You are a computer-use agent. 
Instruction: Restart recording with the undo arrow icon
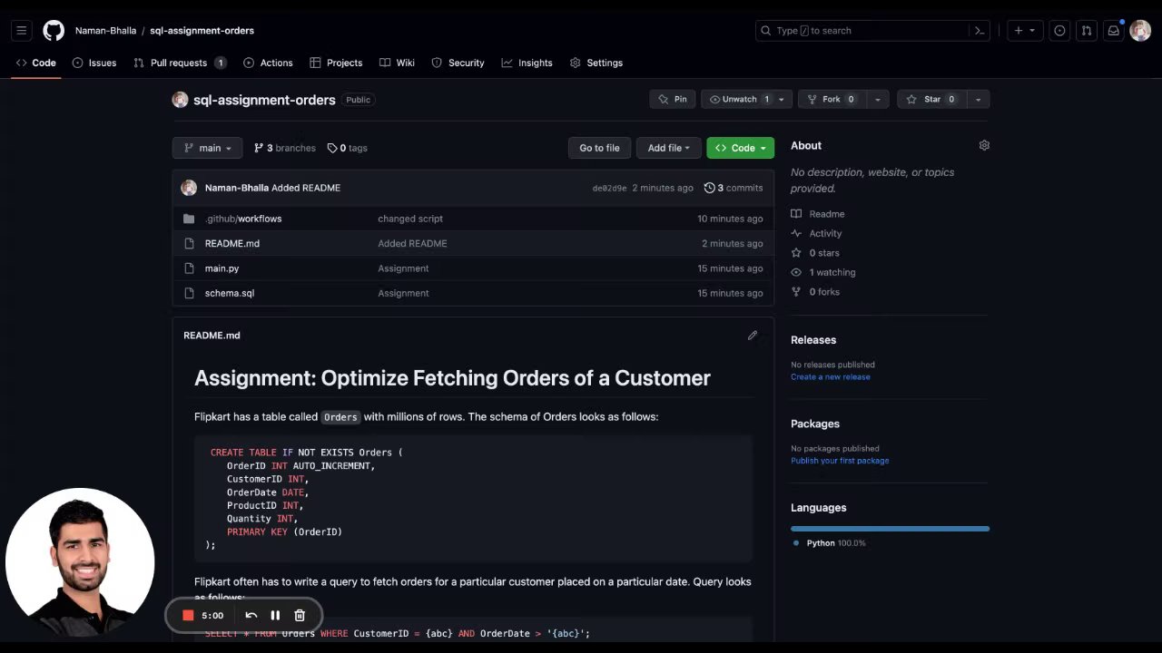point(251,615)
